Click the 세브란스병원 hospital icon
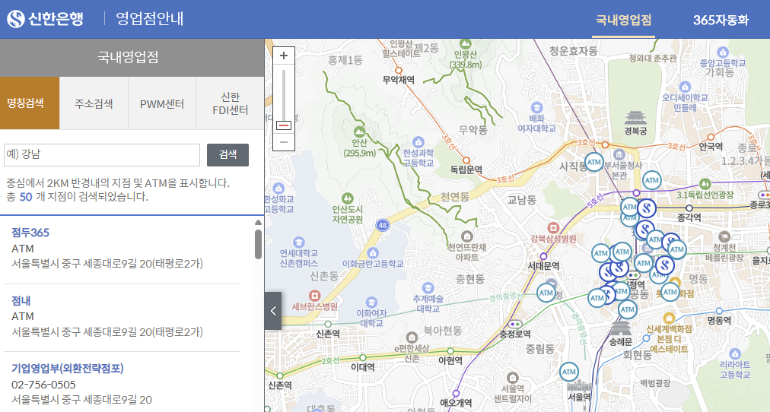The image size is (770, 412). click(314, 296)
